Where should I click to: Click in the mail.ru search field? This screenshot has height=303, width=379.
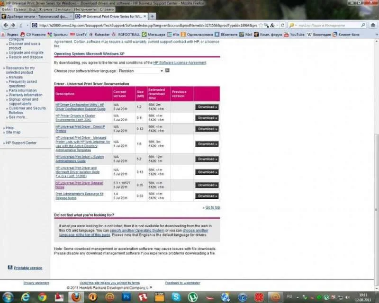329,25
